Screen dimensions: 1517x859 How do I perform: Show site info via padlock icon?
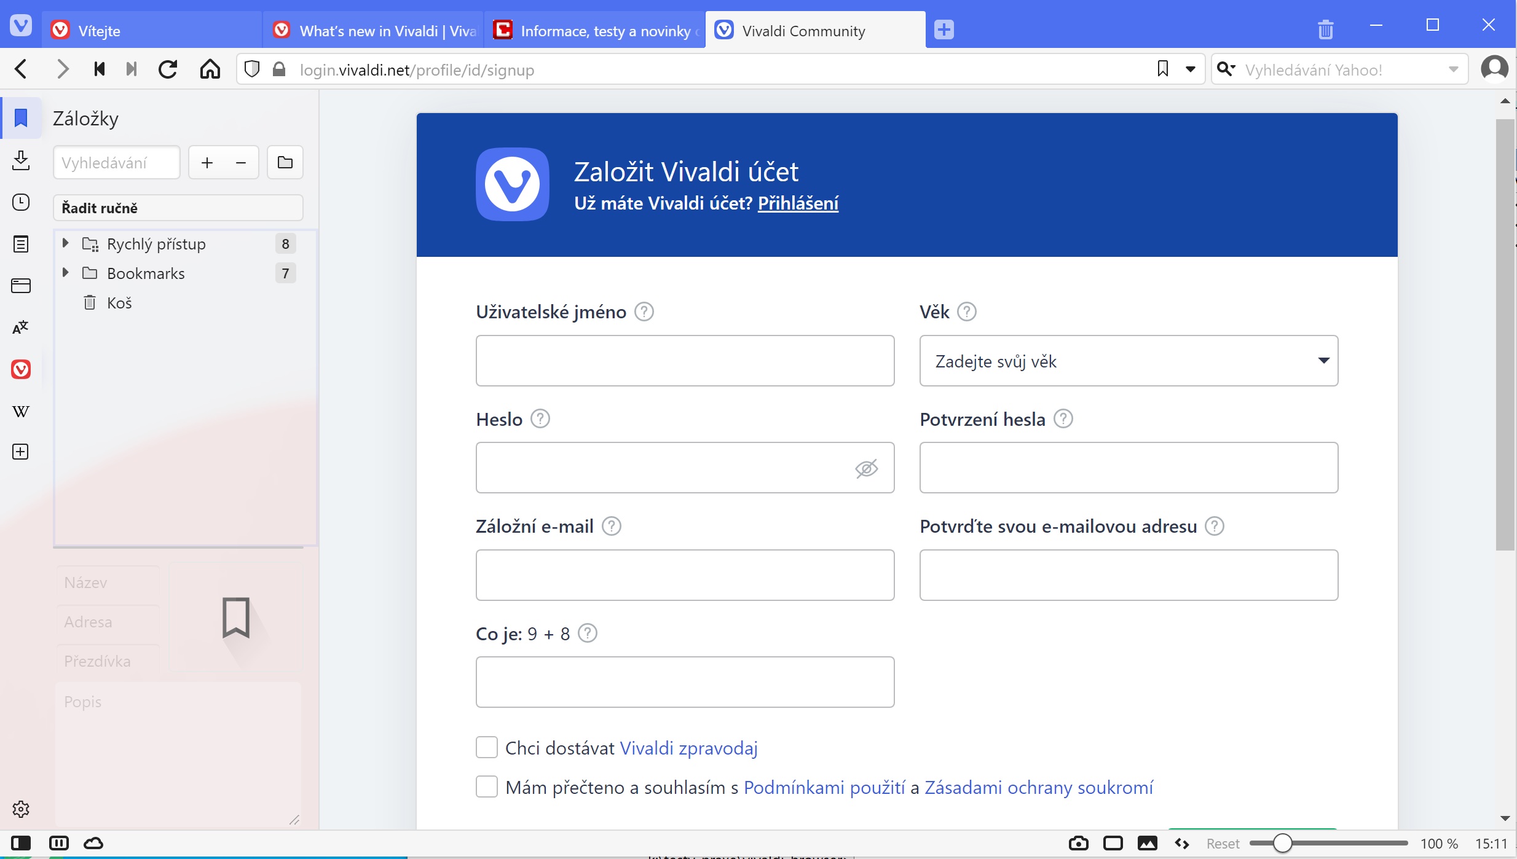click(279, 69)
